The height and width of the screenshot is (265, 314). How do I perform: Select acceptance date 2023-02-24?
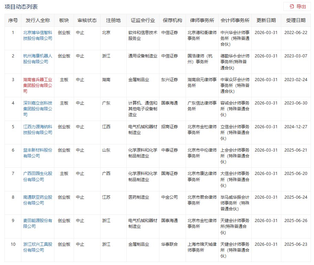coord(296,79)
